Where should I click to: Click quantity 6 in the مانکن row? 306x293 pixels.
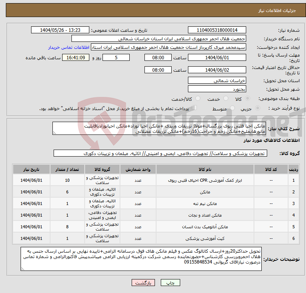67,192
